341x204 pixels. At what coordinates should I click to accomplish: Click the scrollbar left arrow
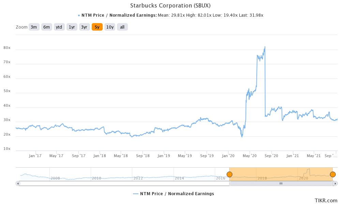(18, 184)
